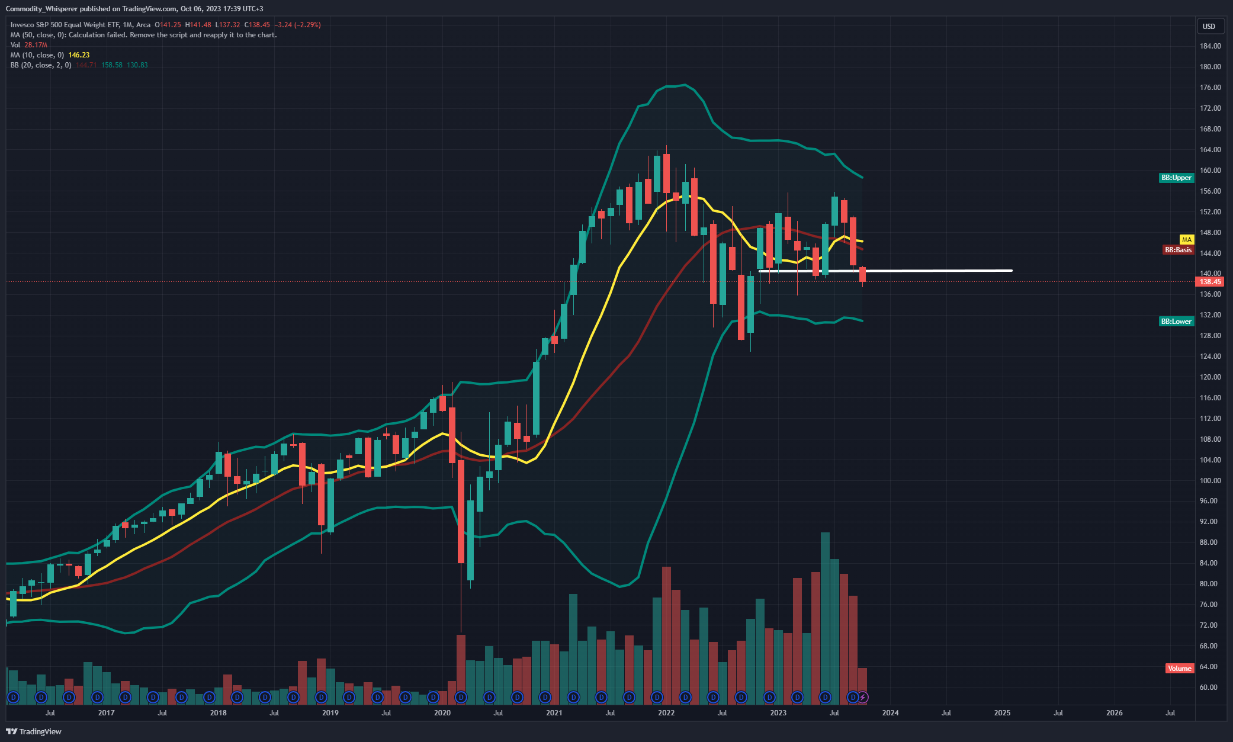Click the leftmost blue dividend D marker
This screenshot has width=1233, height=742.
13,698
